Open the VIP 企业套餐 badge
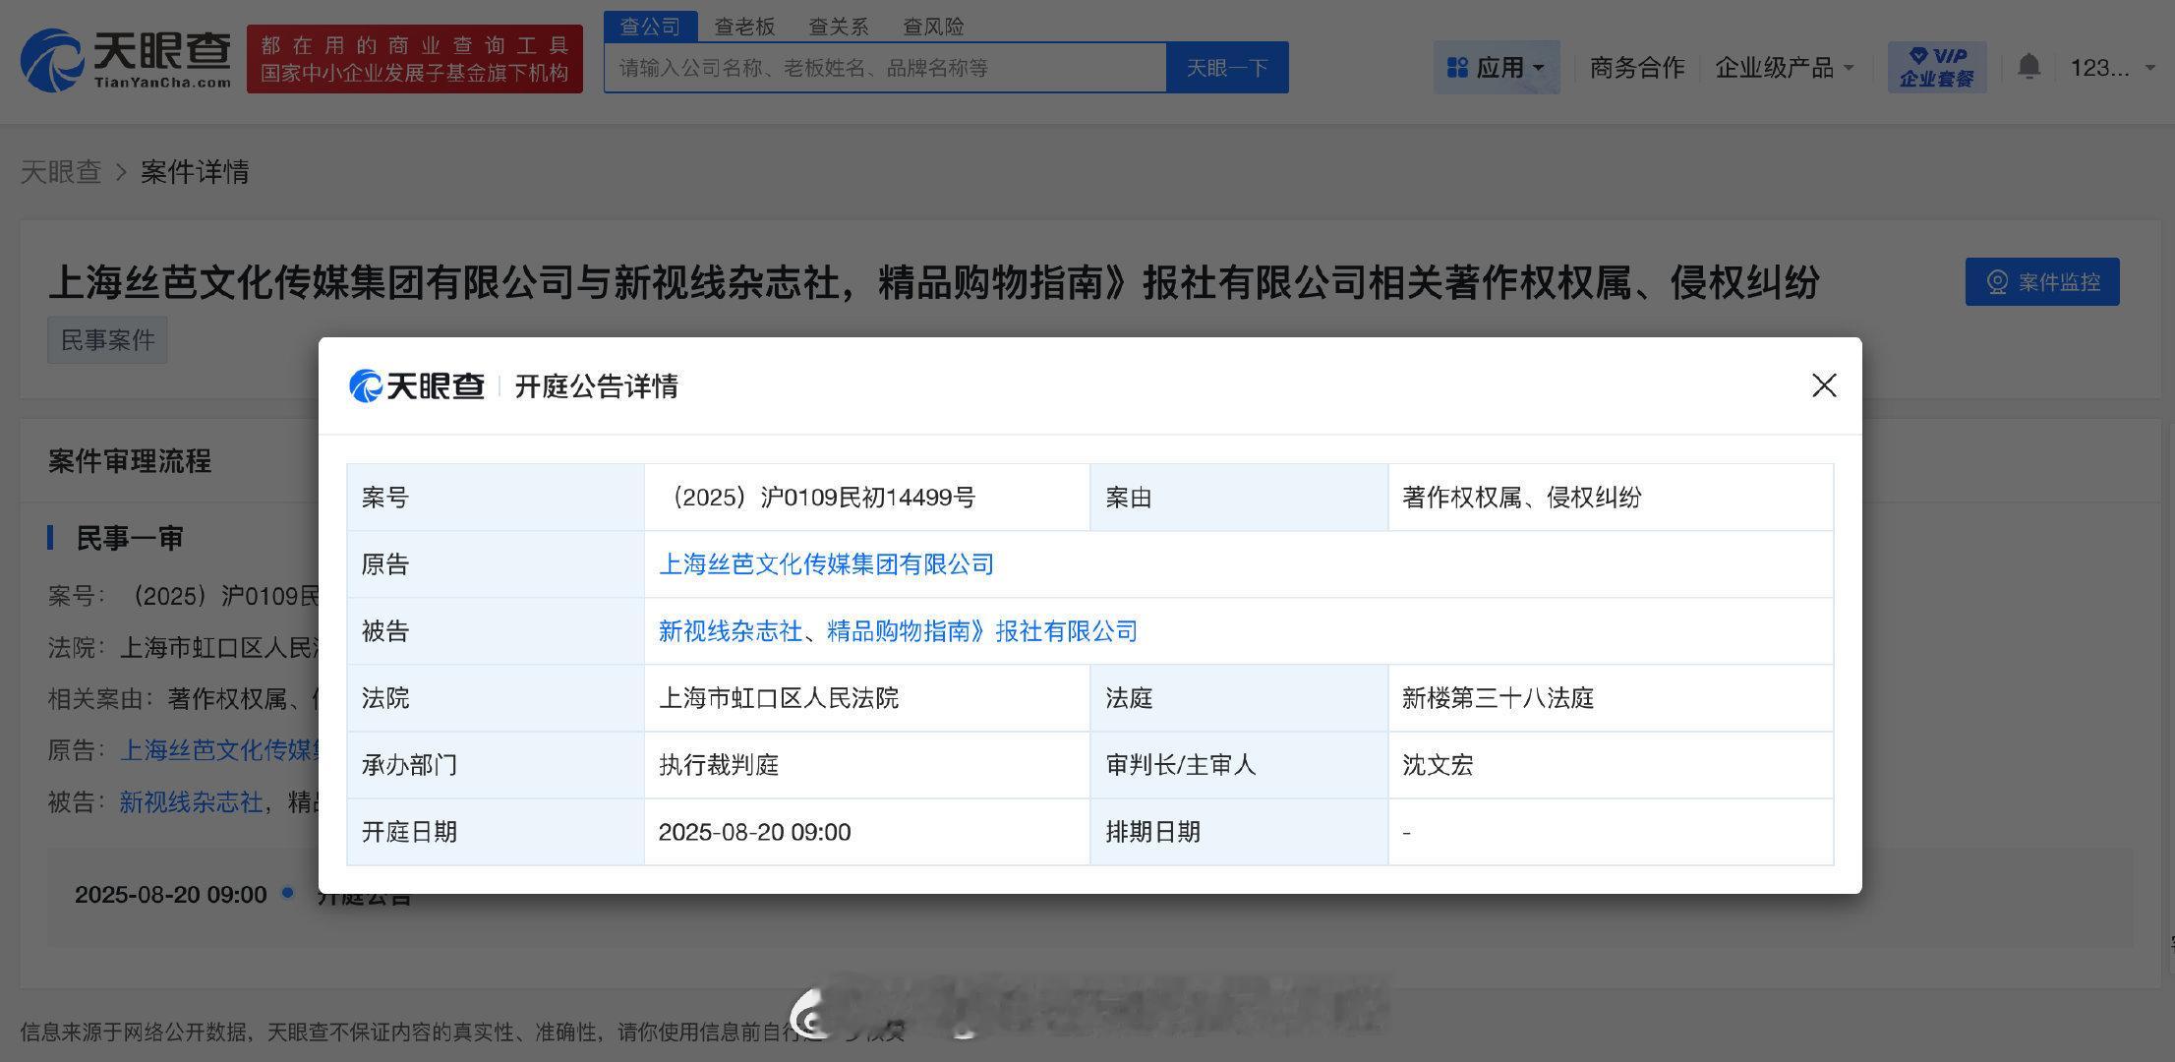Screen dimensions: 2175x1062 coord(1936,67)
